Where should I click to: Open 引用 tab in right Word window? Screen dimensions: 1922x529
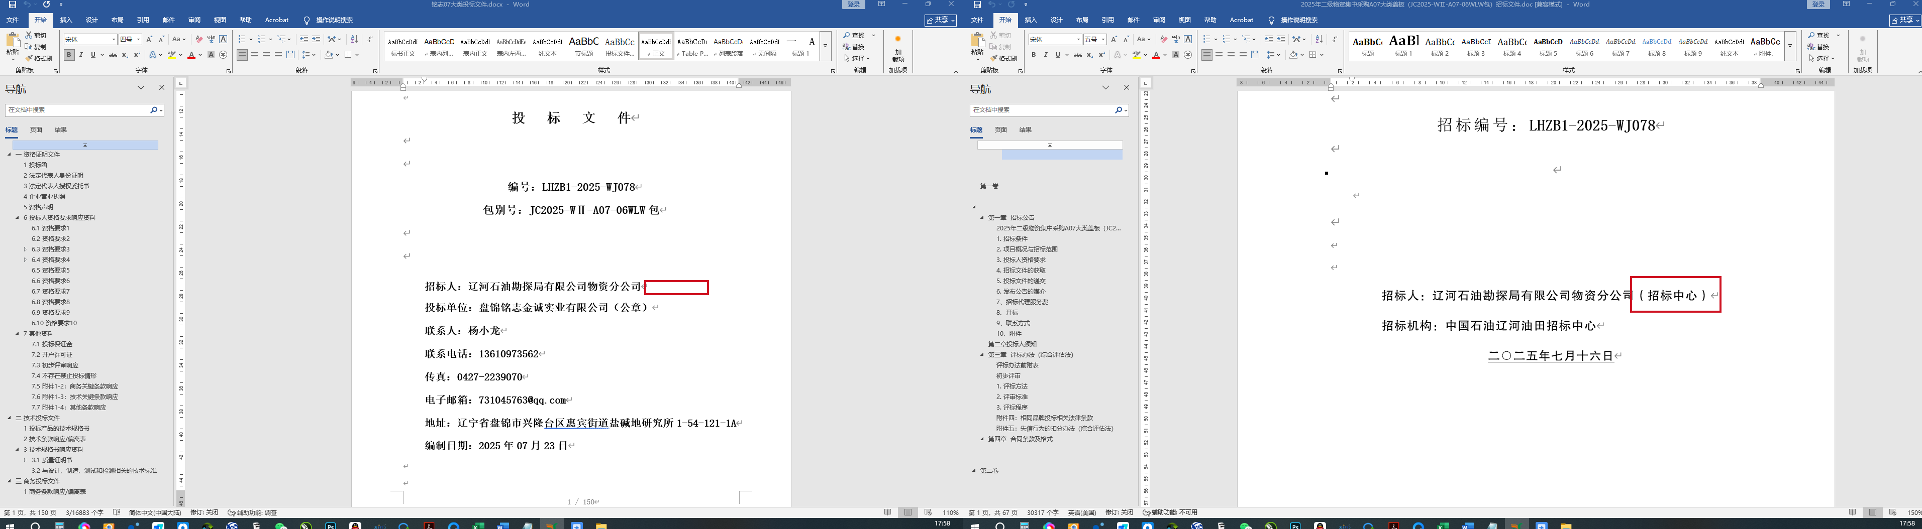coord(1108,20)
